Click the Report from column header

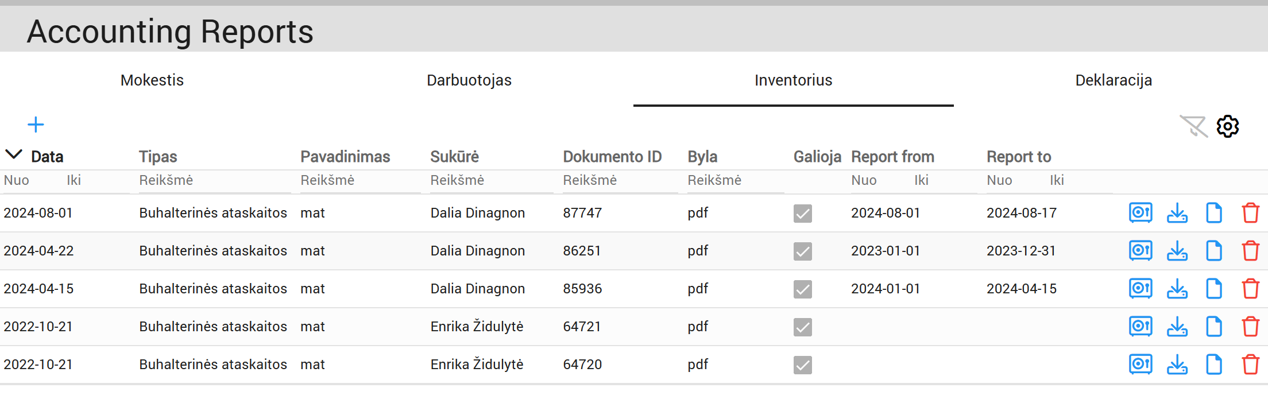pyautogui.click(x=892, y=157)
